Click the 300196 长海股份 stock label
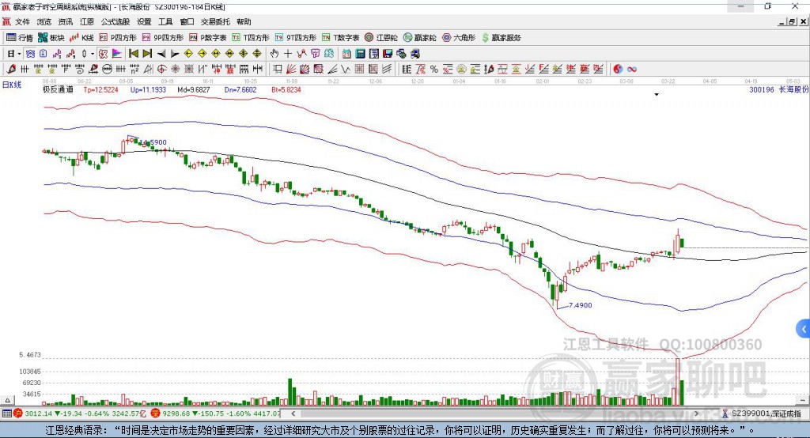 click(x=778, y=90)
